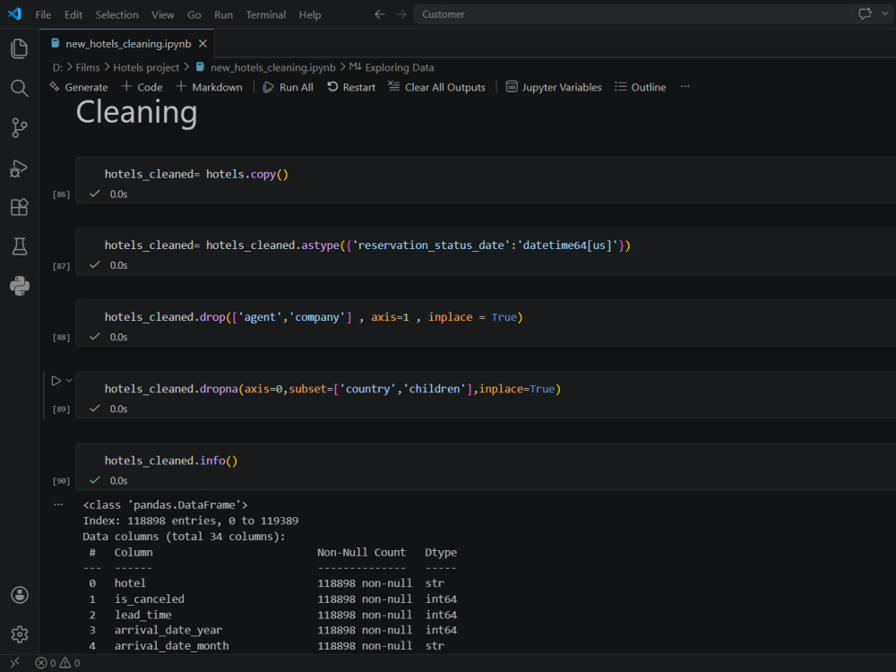Open the Edit menu

(73, 15)
